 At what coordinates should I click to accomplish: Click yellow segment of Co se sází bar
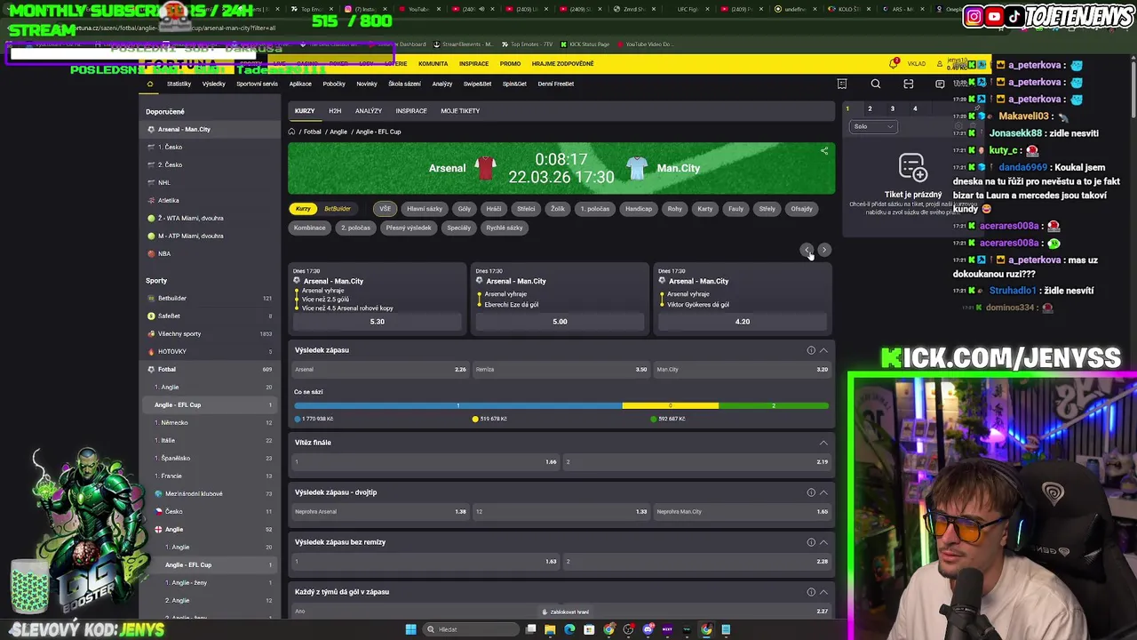(670, 405)
